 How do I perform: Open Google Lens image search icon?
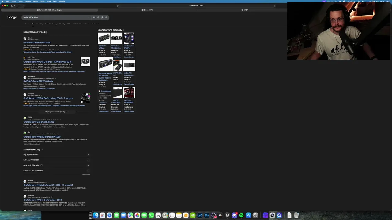102,17
